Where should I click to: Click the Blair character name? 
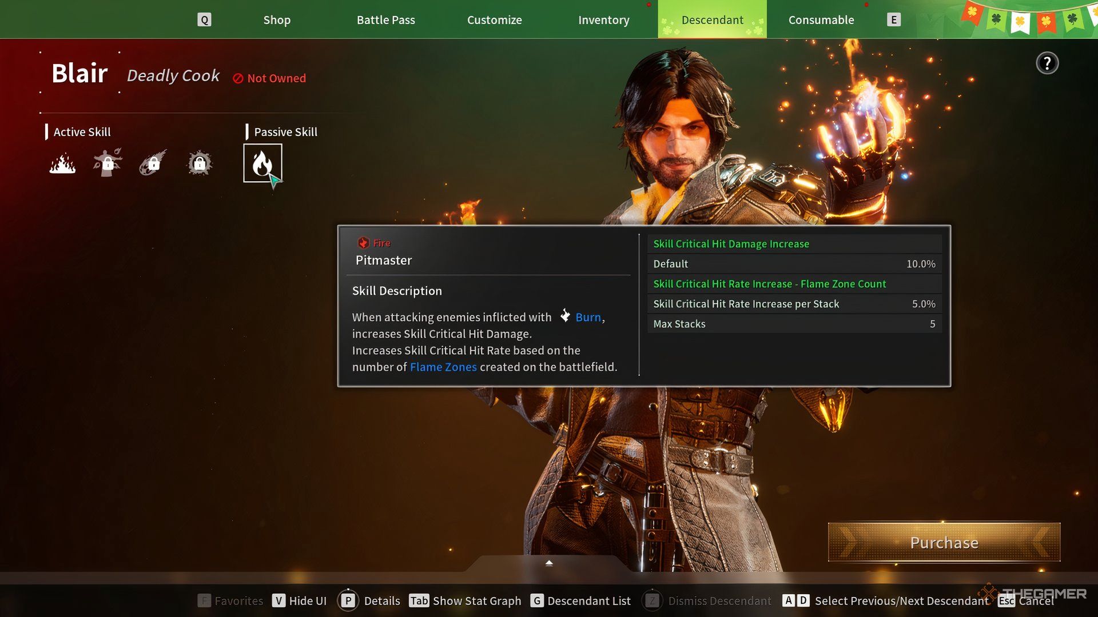(79, 73)
